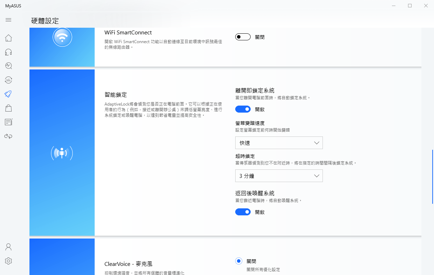Open the hamburger navigation menu
This screenshot has width=434, height=275.
tap(8, 20)
